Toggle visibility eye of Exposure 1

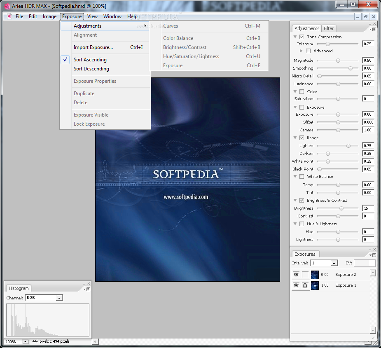[296, 285]
